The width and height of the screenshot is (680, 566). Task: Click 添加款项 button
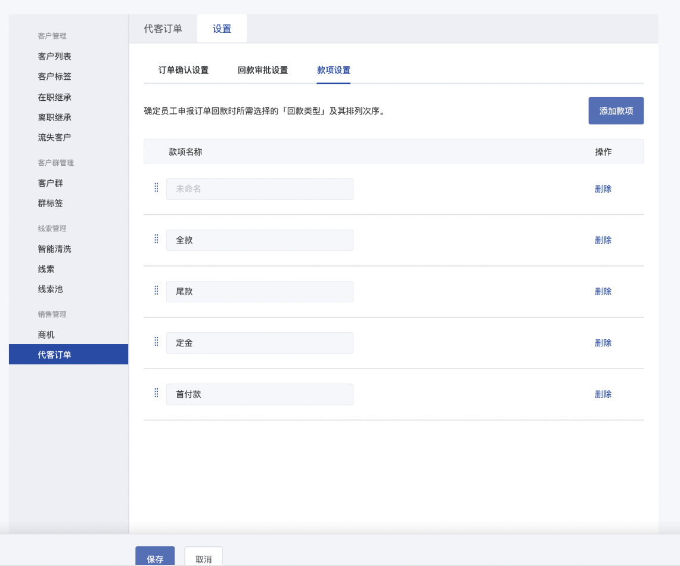click(616, 111)
